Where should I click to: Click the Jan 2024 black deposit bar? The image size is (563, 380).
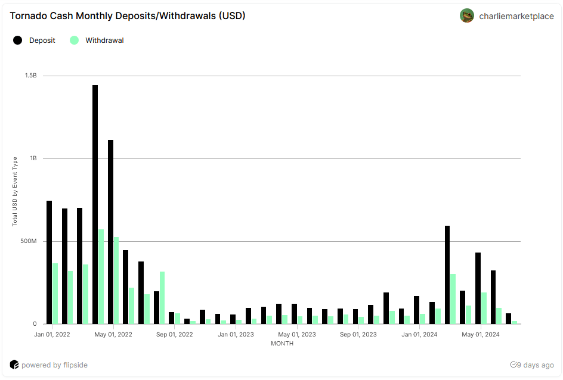click(x=416, y=310)
